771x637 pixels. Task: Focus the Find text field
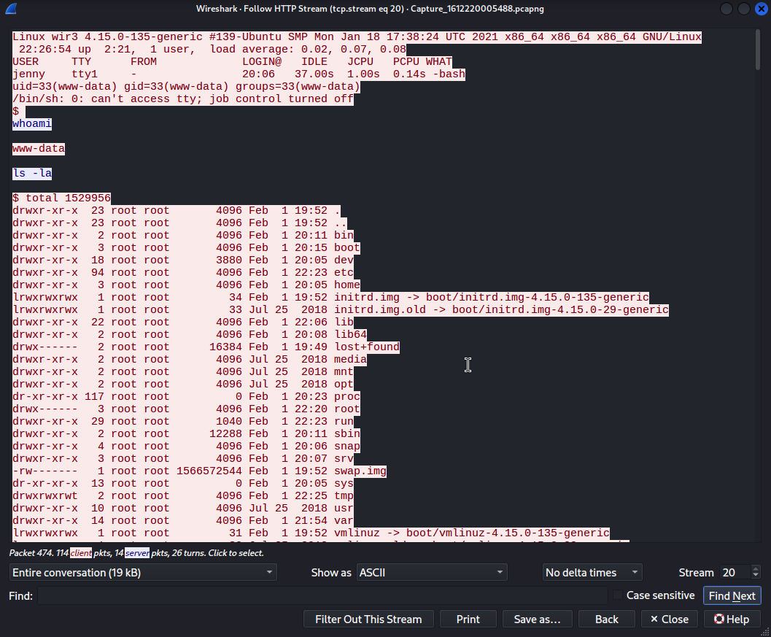[322, 595]
